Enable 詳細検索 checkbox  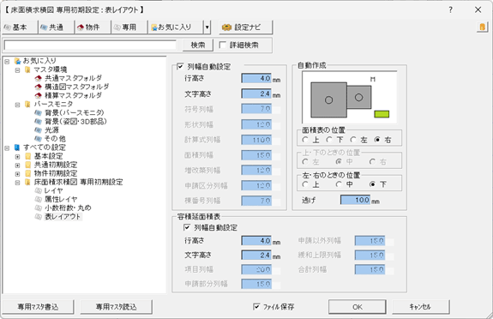pyautogui.click(x=223, y=45)
